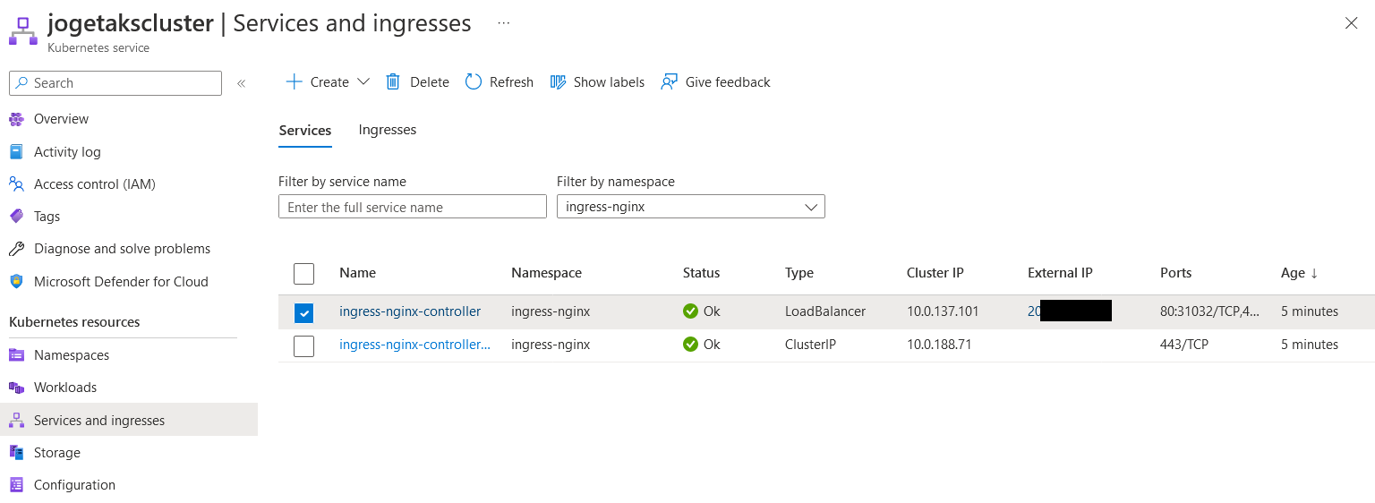Switch to the Ingresses tab
Screen dimensions: 1375x503
(x=387, y=131)
